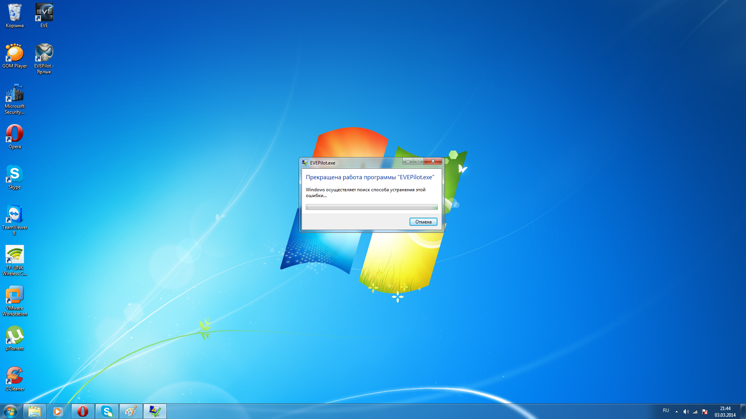This screenshot has width=746, height=419.
Task: Open taskbar File Explorer icon
Action: pyautogui.click(x=33, y=411)
